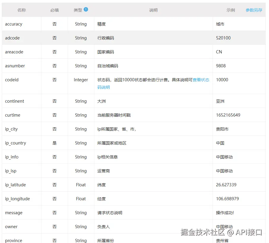Select the ip_info parameter name
269x243 pixels.
[x=12, y=157]
